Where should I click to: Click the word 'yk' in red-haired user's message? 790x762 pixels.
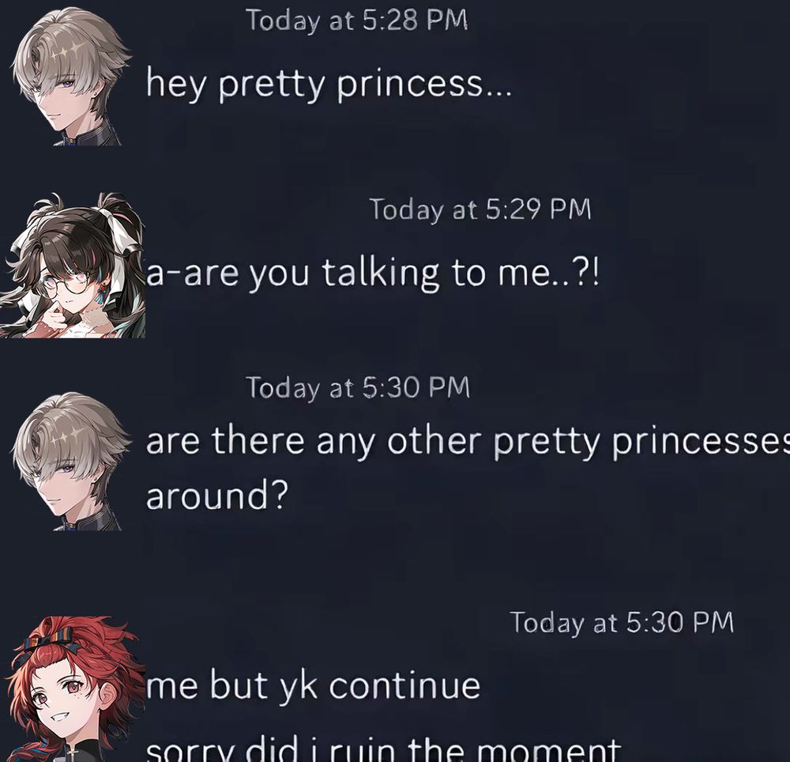[x=299, y=686]
